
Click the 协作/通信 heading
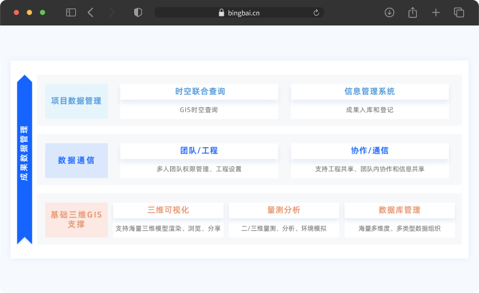click(x=370, y=150)
